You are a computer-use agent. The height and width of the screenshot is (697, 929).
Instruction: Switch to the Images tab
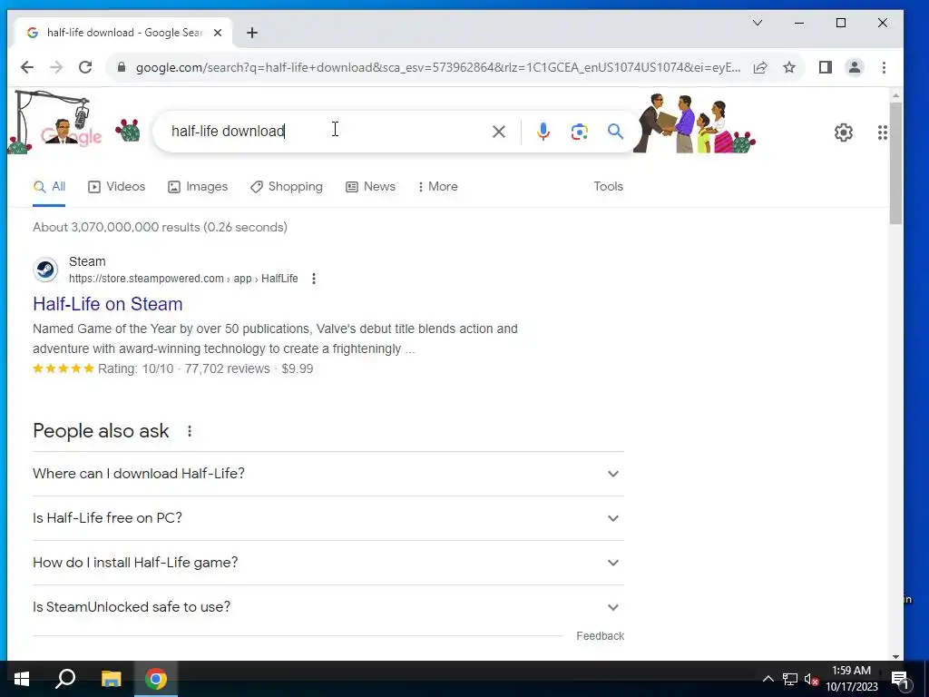198,187
